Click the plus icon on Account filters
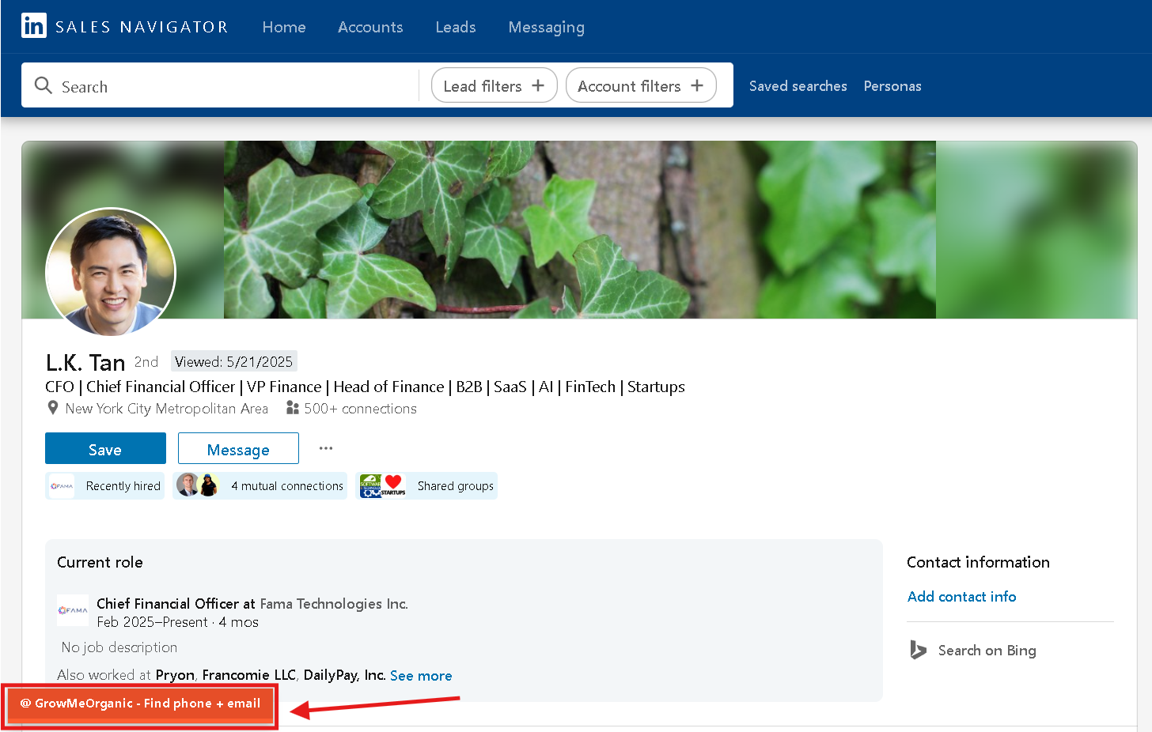 click(697, 85)
